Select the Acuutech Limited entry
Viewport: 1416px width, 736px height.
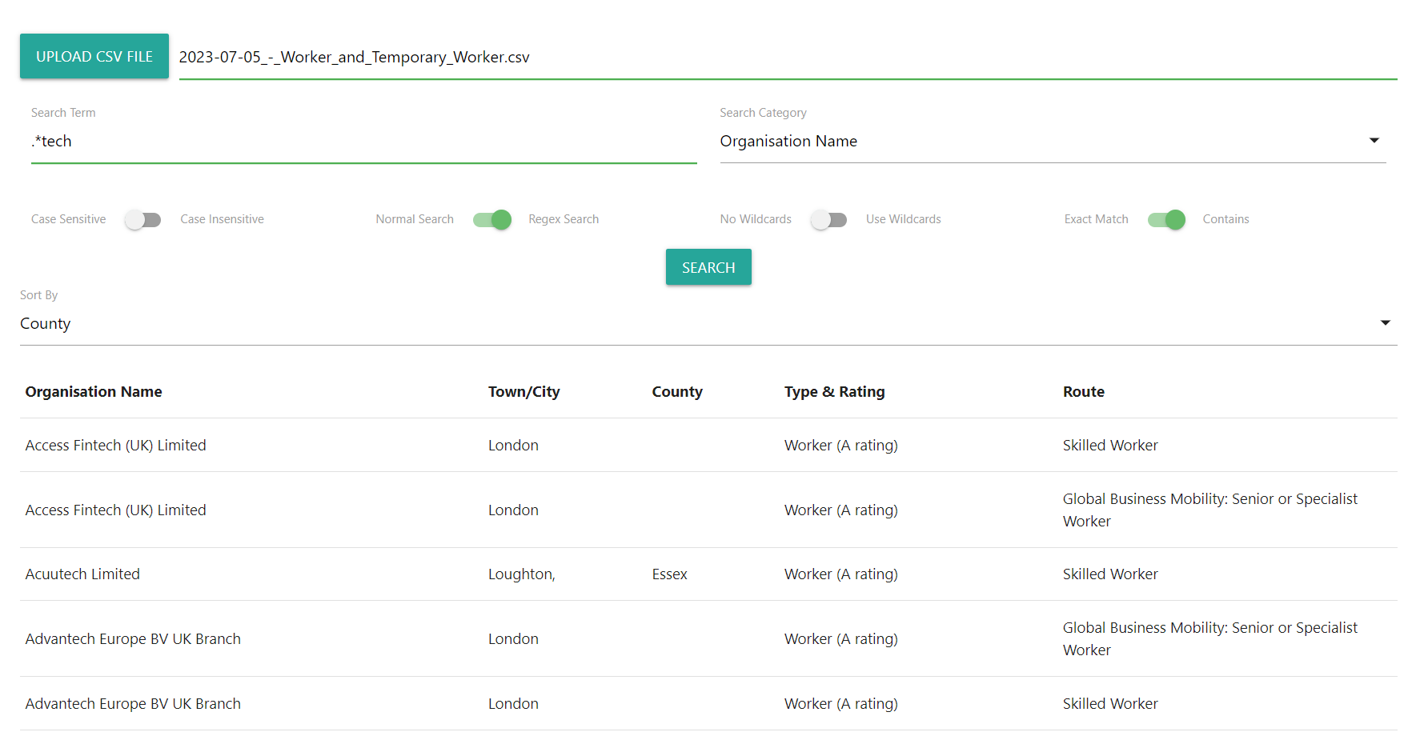coord(82,574)
